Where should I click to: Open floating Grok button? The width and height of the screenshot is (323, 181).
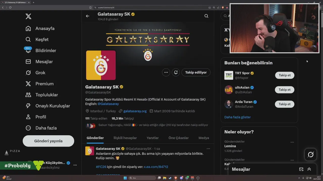click(311, 155)
